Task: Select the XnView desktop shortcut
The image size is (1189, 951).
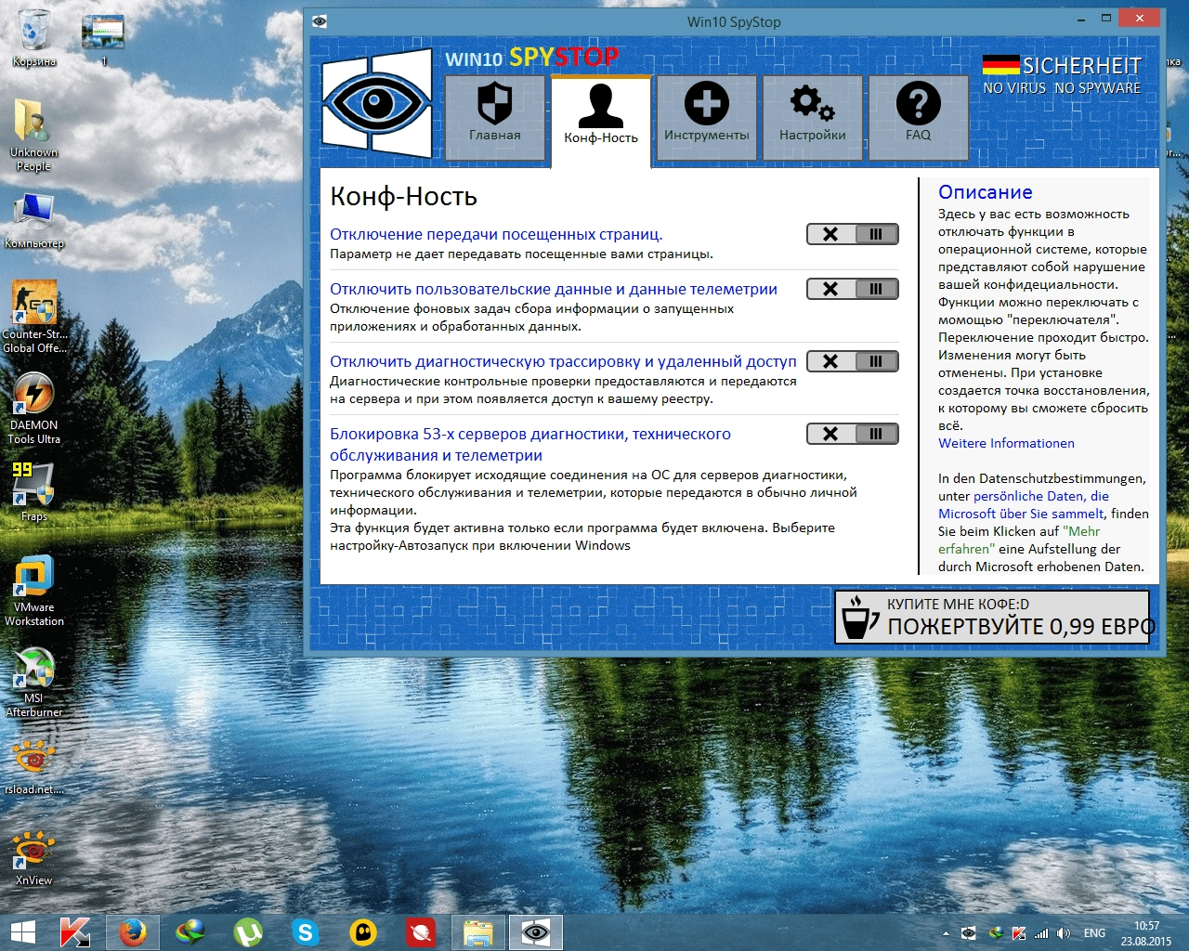Action: pos(34,857)
